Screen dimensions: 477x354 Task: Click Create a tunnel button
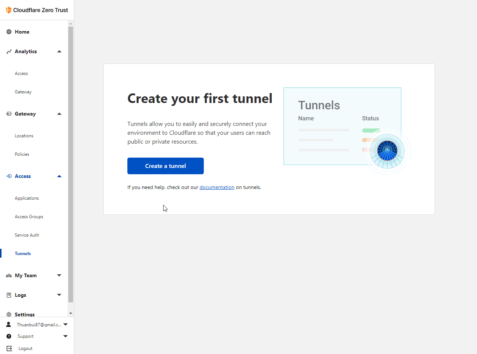165,166
